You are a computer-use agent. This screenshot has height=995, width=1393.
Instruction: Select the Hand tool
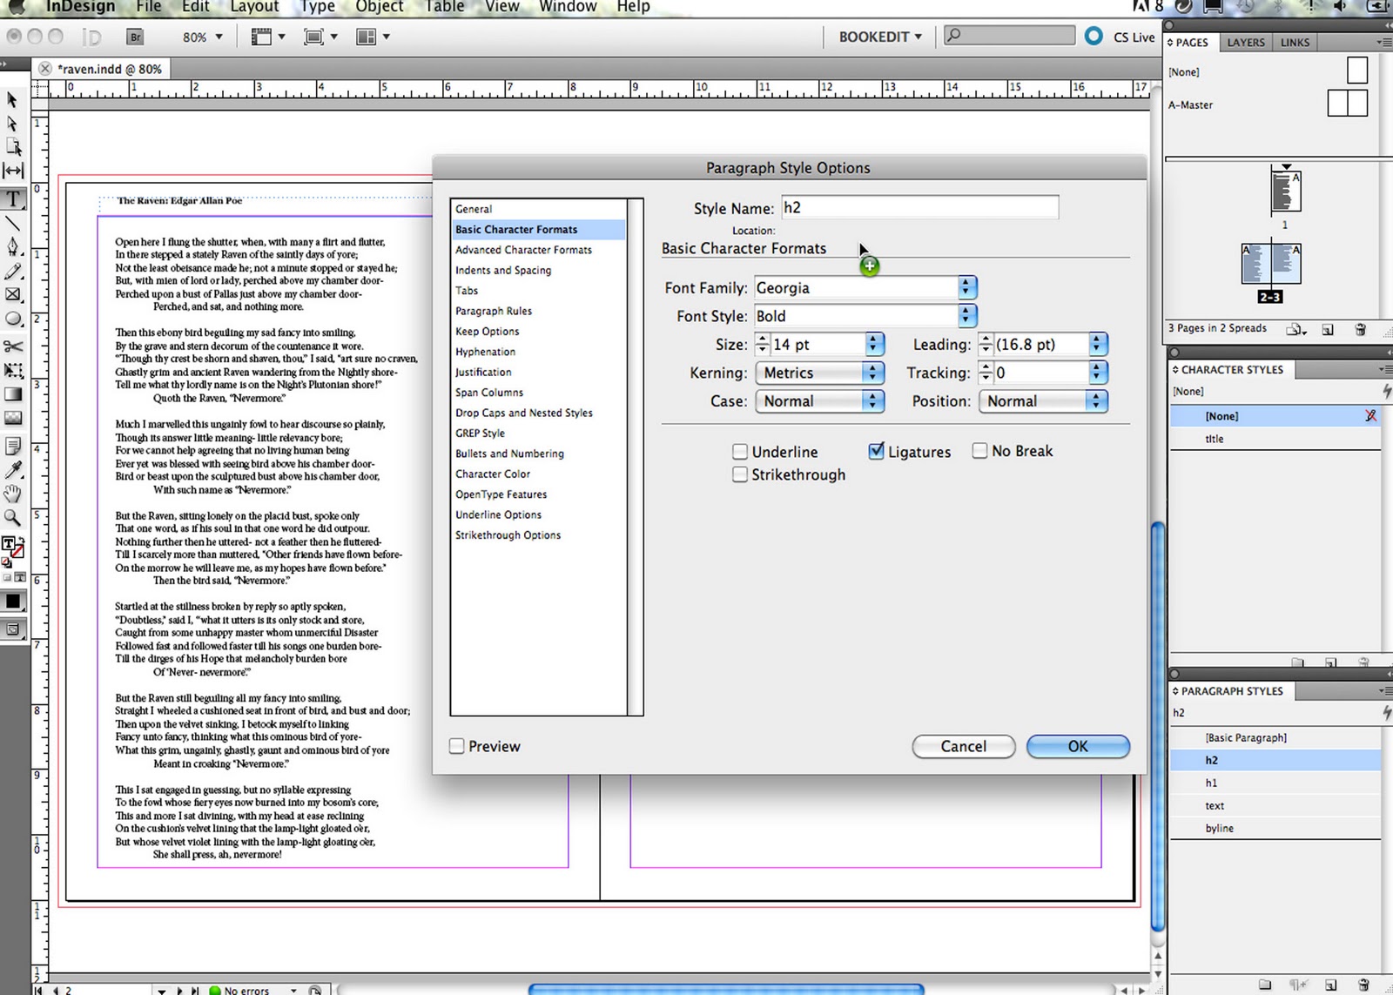point(13,494)
